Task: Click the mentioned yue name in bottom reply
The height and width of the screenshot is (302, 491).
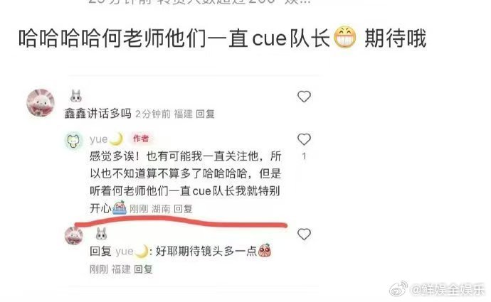Action: tap(125, 252)
